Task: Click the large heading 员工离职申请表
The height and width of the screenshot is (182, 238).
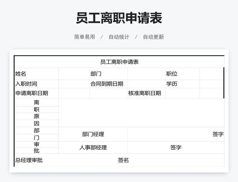Action: pos(119,18)
